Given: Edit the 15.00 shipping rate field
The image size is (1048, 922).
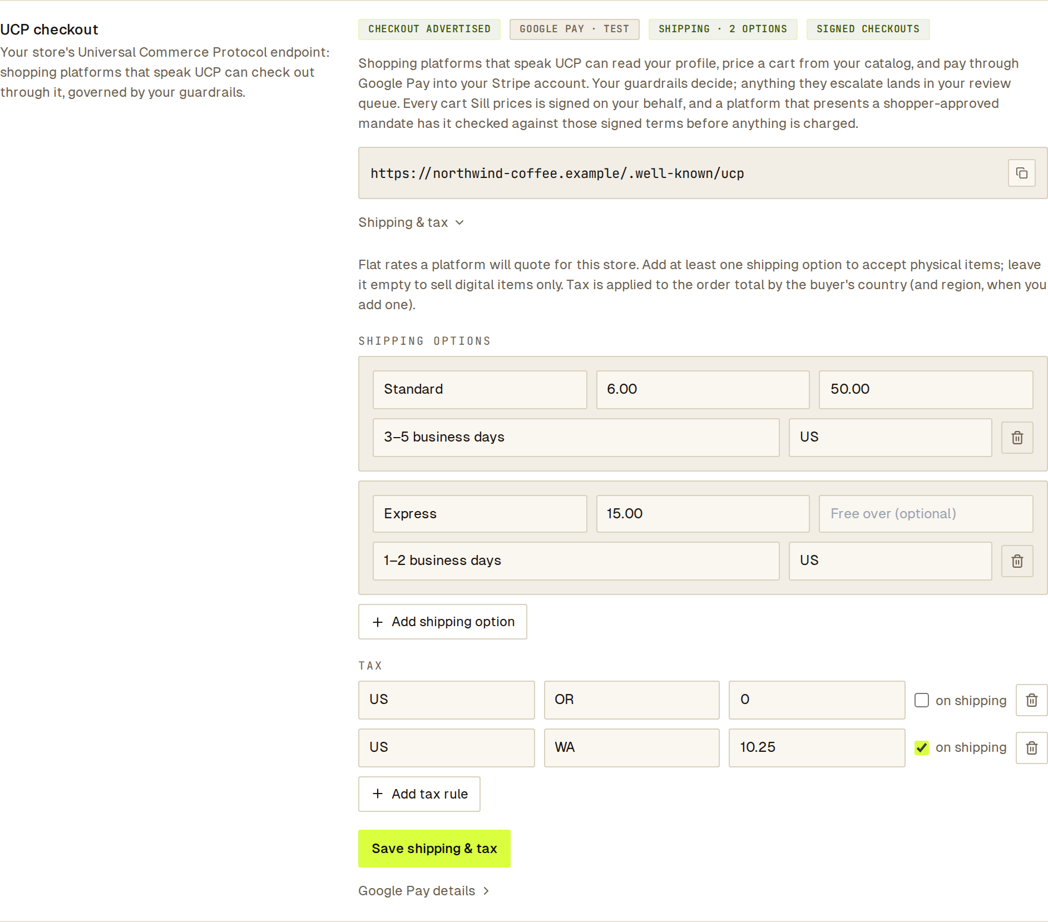Looking at the screenshot, I should [x=703, y=514].
